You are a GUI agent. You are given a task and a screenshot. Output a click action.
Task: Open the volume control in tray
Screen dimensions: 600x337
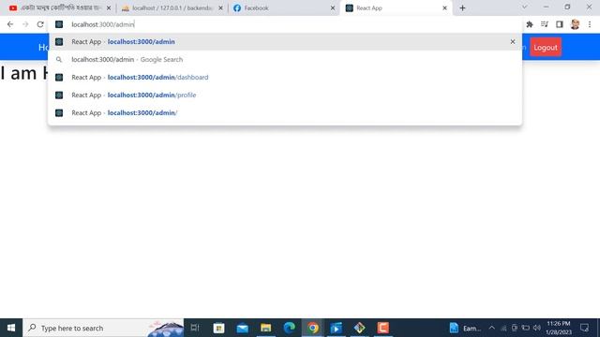point(537,328)
